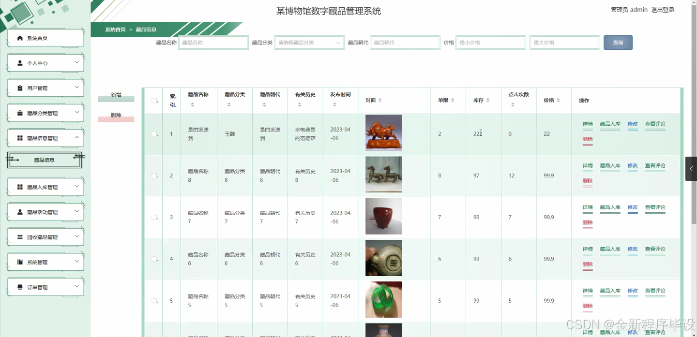Select the chart icon on 系统管理

pos(19,262)
